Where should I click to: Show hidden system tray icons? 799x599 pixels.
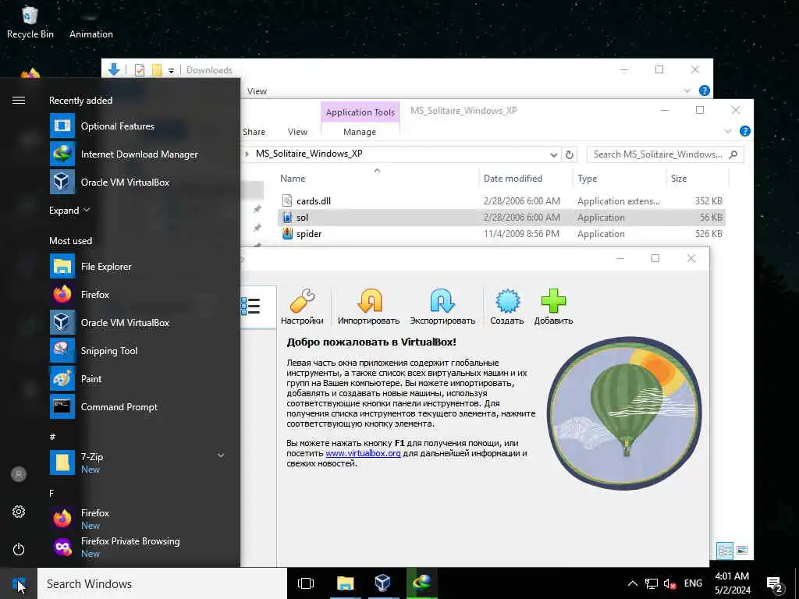pos(632,583)
